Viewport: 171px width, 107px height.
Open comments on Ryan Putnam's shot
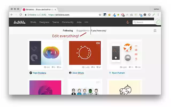(x=131, y=67)
